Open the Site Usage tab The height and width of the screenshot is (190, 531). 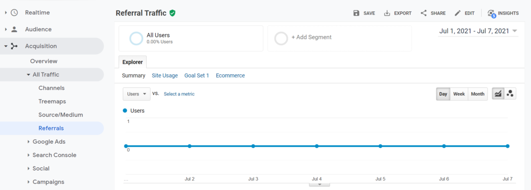pos(164,76)
